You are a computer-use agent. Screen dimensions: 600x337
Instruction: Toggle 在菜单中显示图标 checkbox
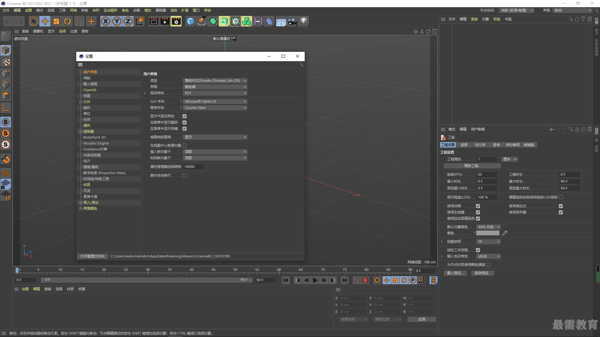184,123
